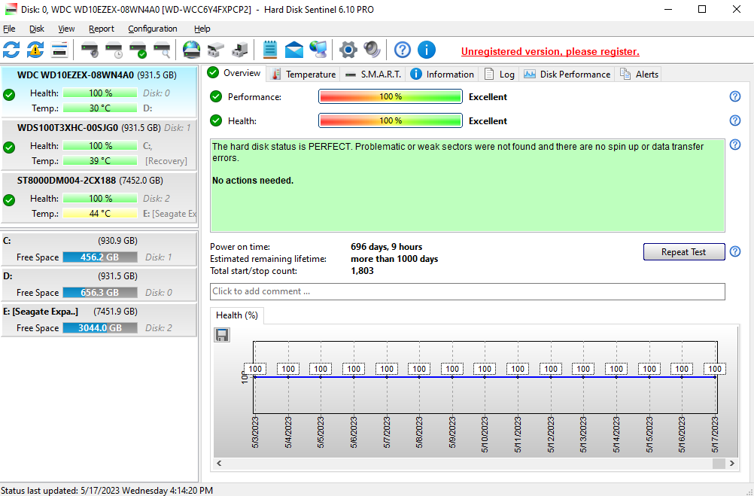Viewport: 754px width, 496px height.
Task: Click the disk with speaker test icon
Action: coord(90,50)
